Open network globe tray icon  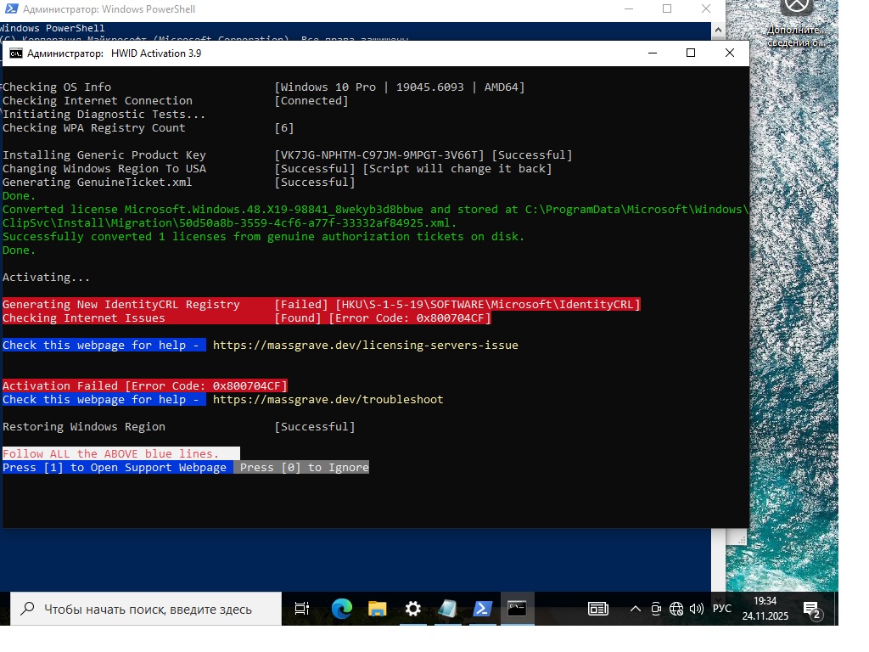click(676, 609)
